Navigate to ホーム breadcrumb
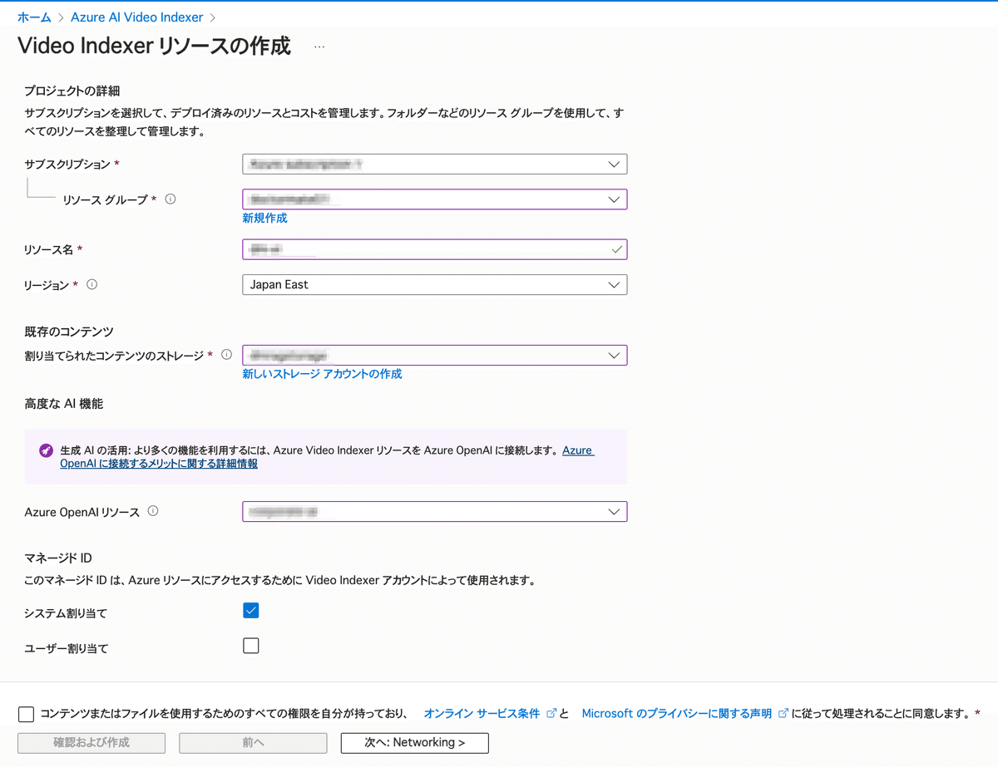This screenshot has height=767, width=998. coord(34,17)
